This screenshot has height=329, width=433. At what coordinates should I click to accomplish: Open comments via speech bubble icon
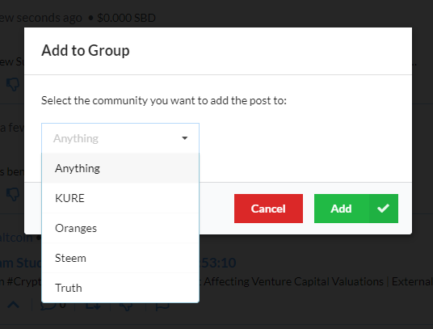(48, 305)
